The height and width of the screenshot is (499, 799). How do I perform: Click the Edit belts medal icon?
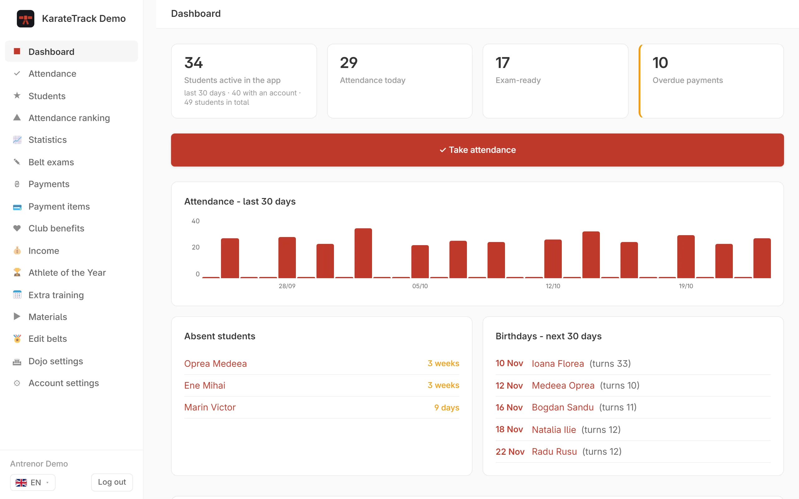point(17,339)
